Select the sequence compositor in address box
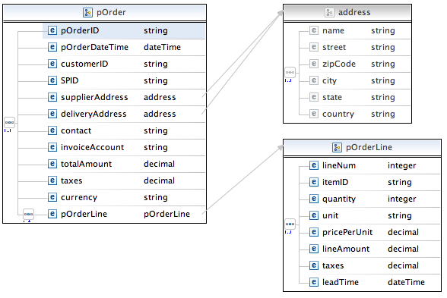Screen dimensions: 447x298 (x=290, y=73)
